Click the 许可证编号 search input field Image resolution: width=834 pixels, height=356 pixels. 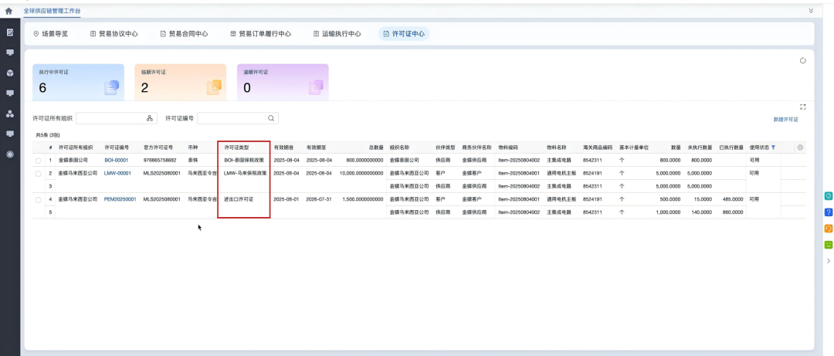click(232, 118)
